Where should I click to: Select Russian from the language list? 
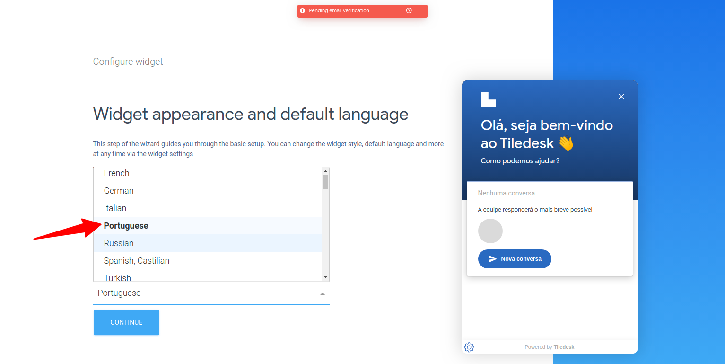208,243
